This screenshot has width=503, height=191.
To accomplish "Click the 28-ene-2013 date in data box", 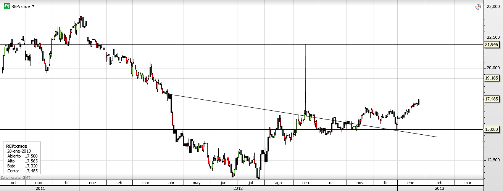I will tap(19, 151).
